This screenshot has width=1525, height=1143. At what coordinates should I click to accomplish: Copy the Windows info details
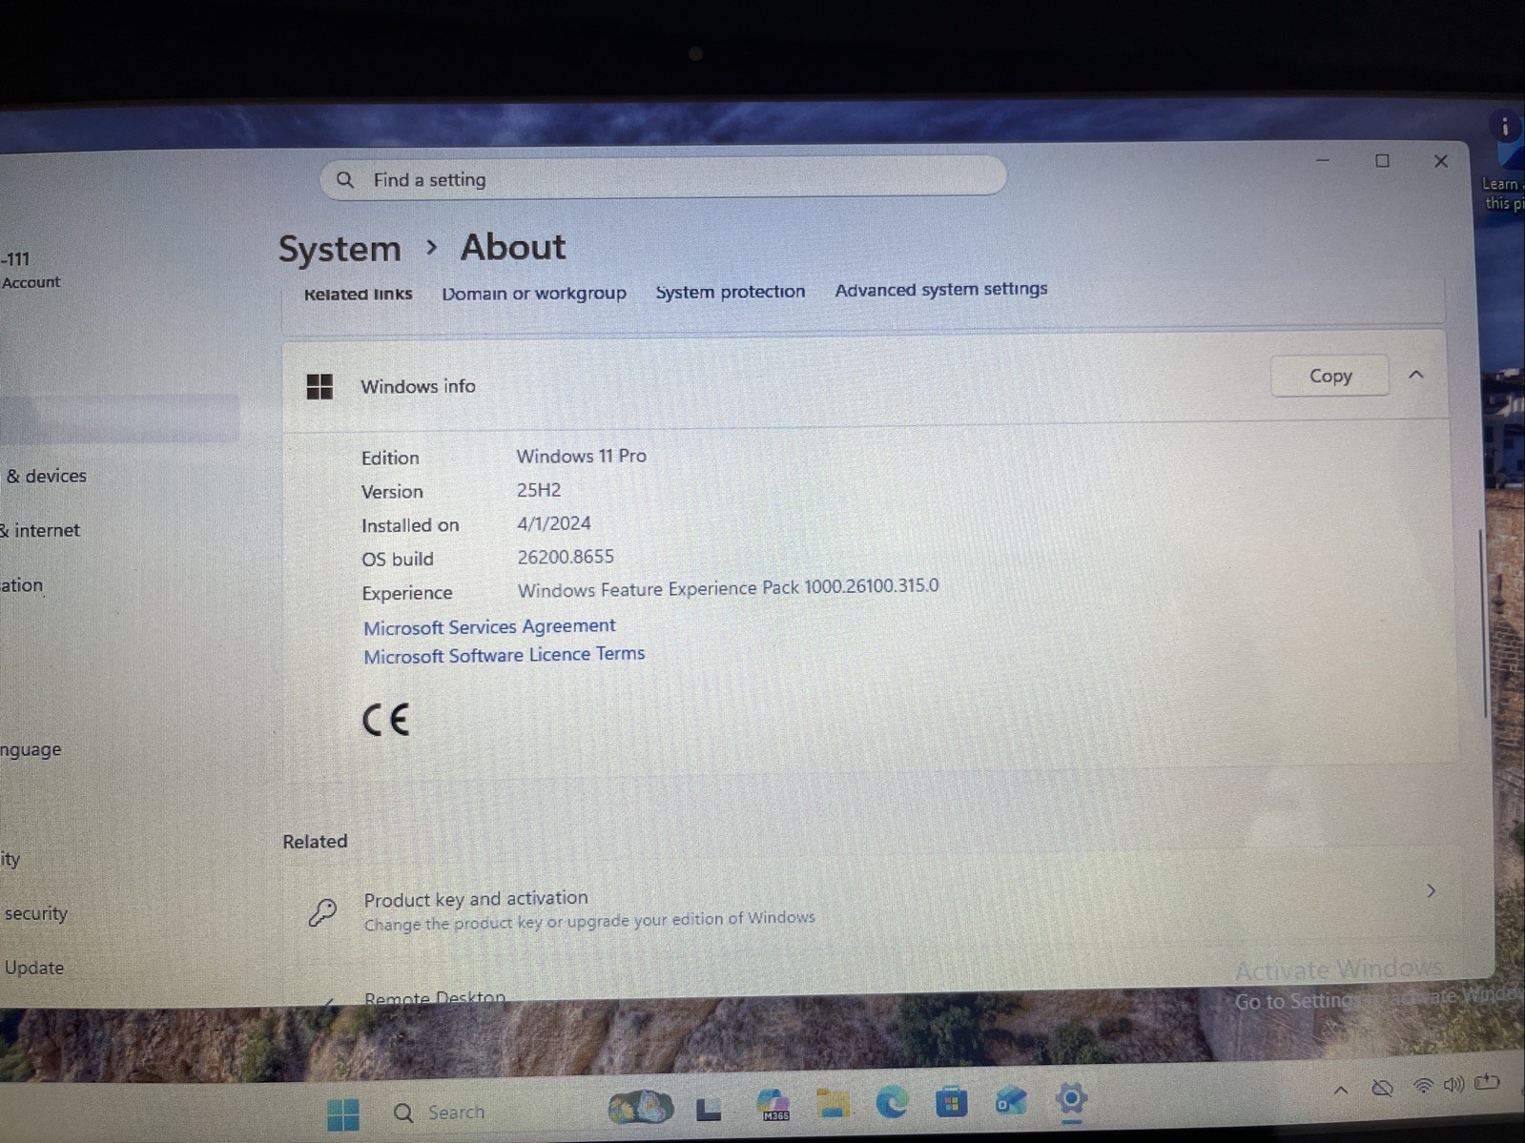click(1329, 376)
